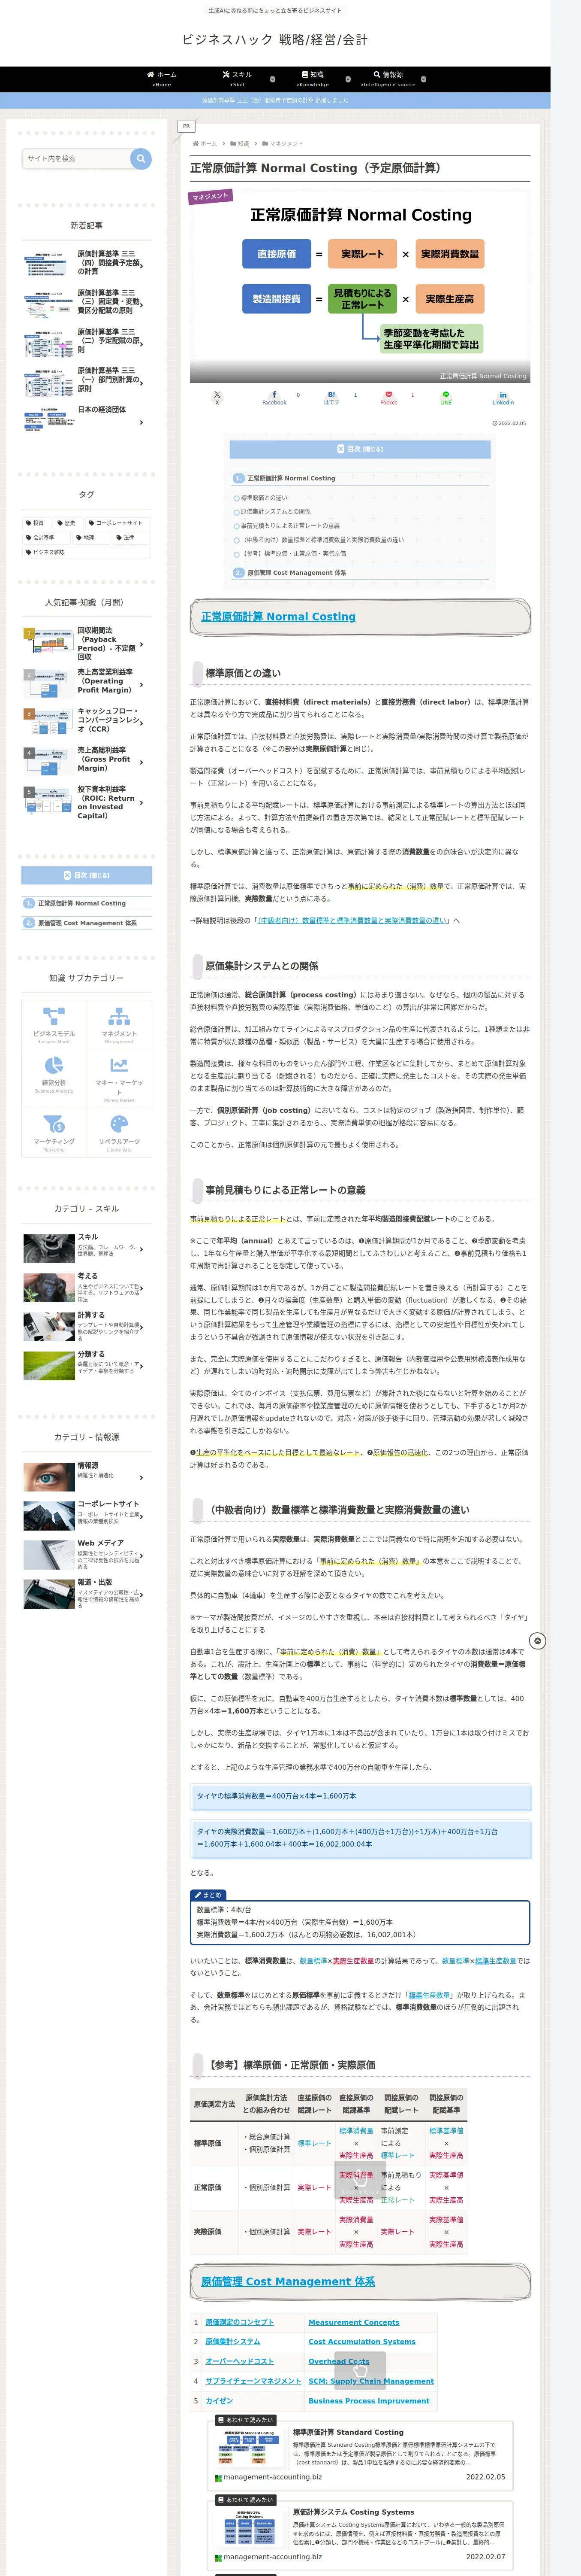The height and width of the screenshot is (2576, 581).
Task: Jump to 標準原価との違い in contents
Action: click(264, 497)
